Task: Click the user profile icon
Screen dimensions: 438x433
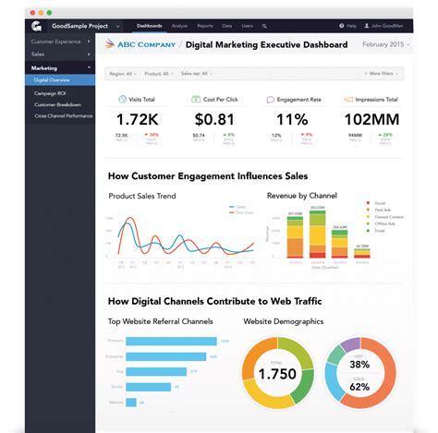Action: pos(367,26)
